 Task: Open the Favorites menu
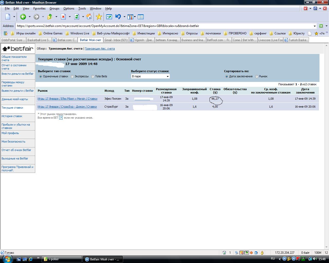pyautogui.click(x=39, y=8)
